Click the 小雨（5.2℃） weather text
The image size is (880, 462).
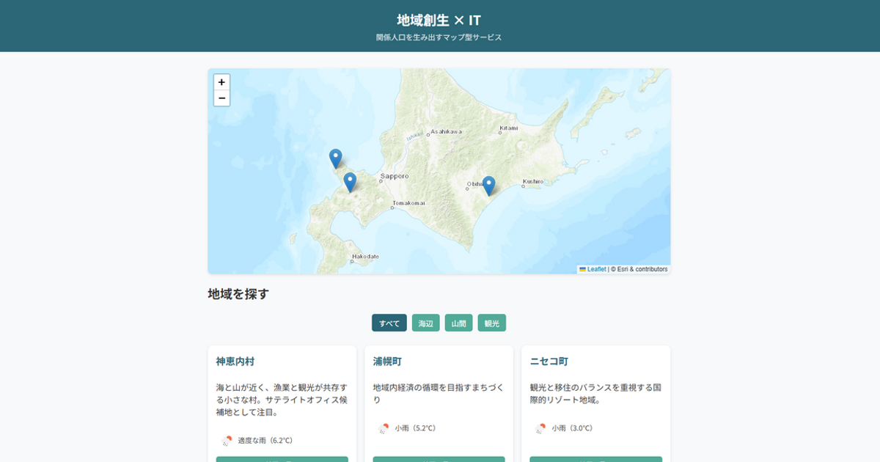click(x=417, y=428)
